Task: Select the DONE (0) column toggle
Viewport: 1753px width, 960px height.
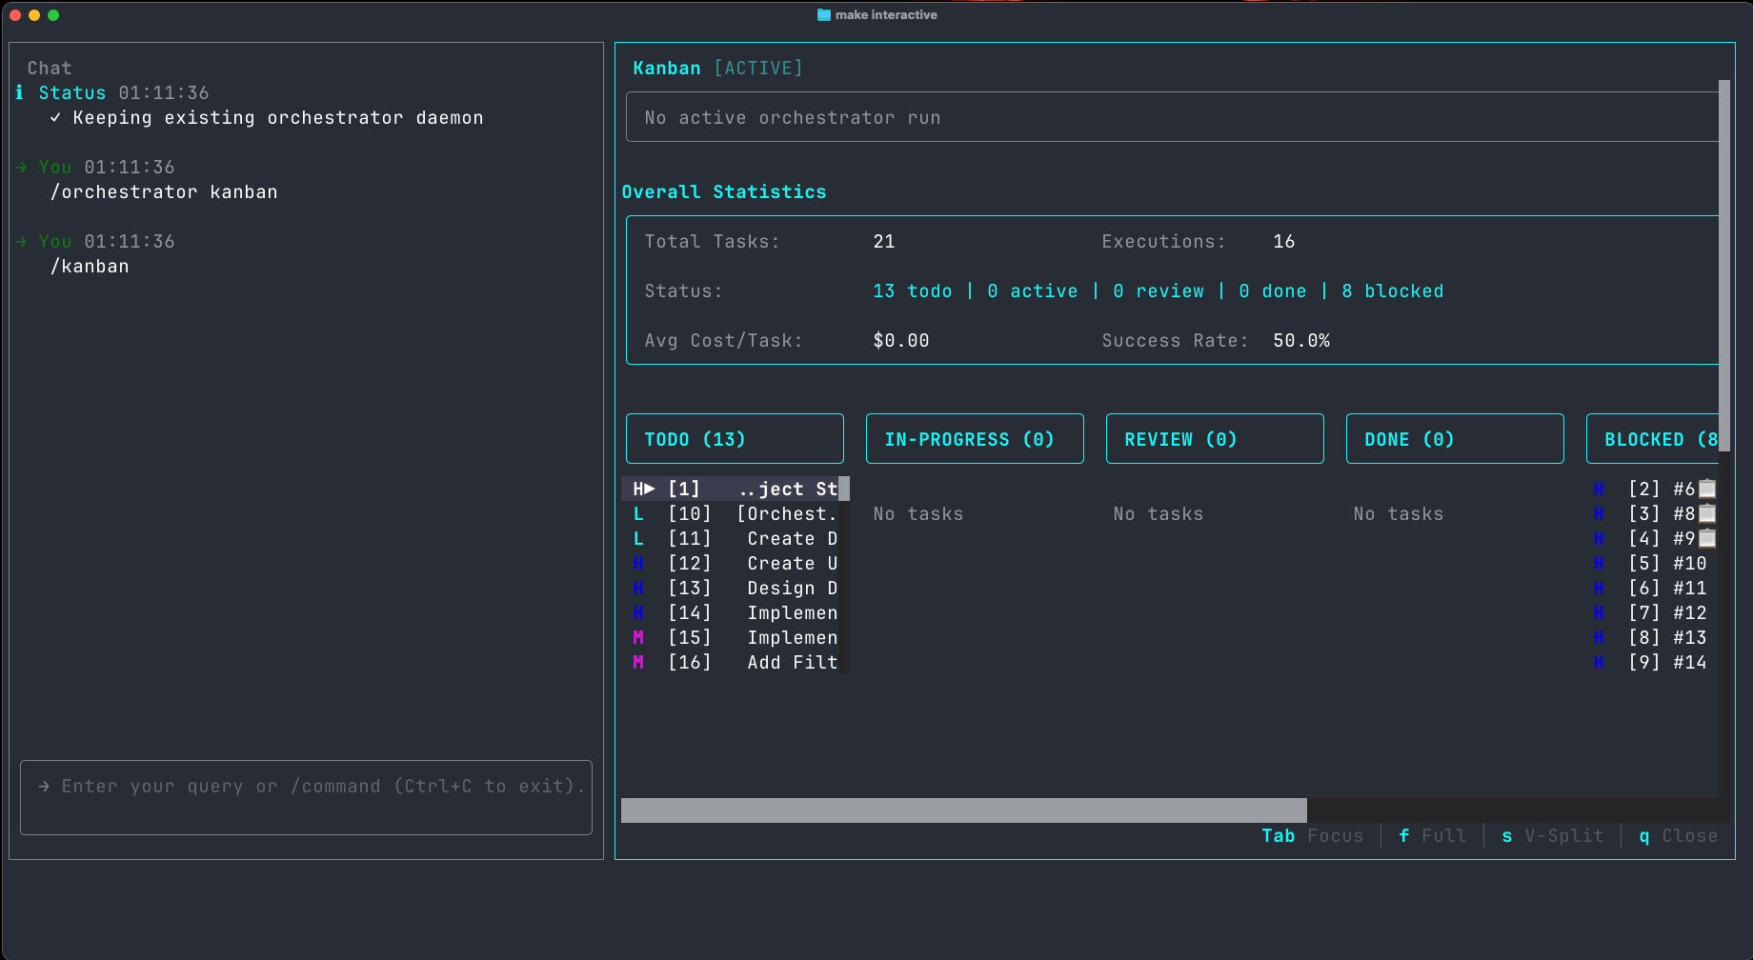Action: (1454, 438)
